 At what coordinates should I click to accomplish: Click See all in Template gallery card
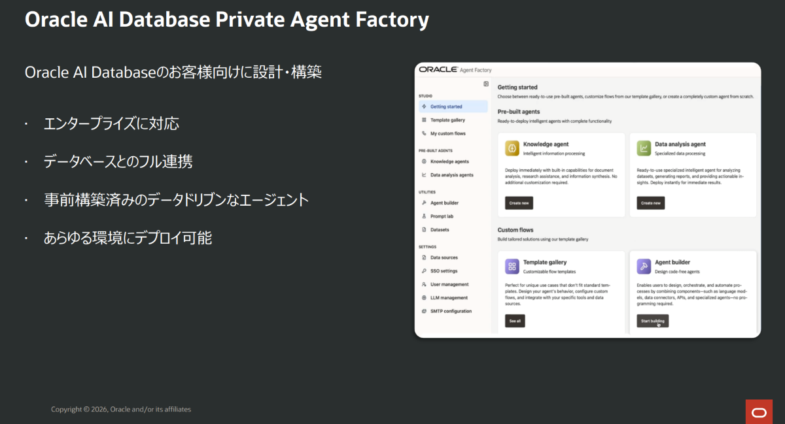point(515,321)
